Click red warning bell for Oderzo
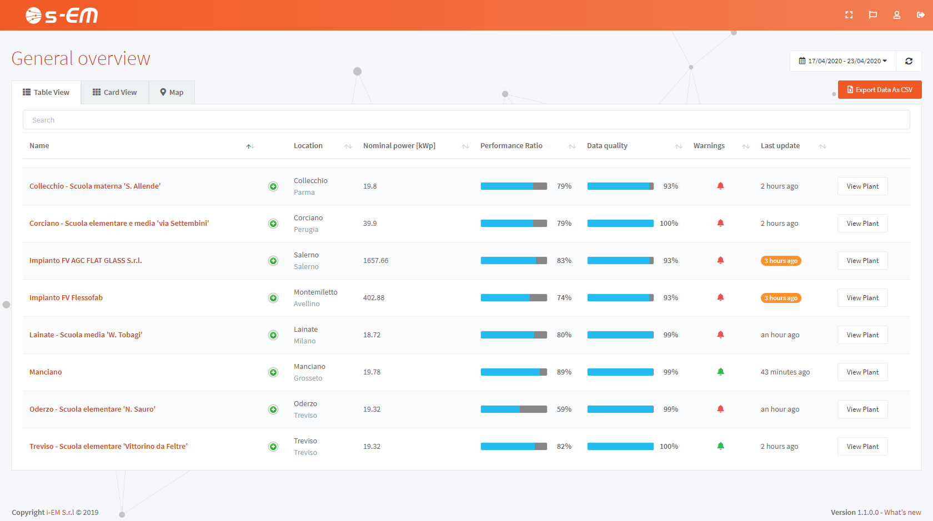The image size is (933, 521). point(720,409)
